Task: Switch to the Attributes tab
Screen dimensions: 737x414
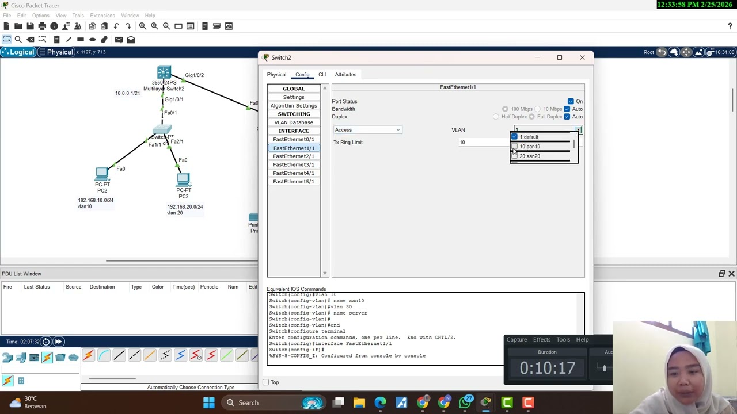Action: 345,74
